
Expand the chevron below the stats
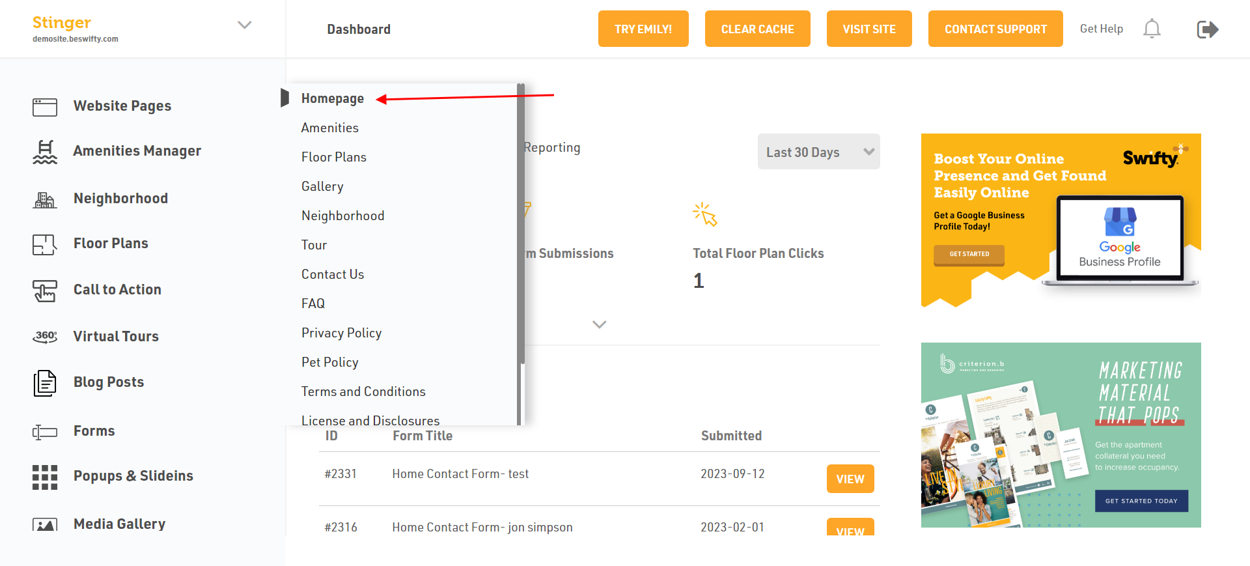[x=599, y=324]
